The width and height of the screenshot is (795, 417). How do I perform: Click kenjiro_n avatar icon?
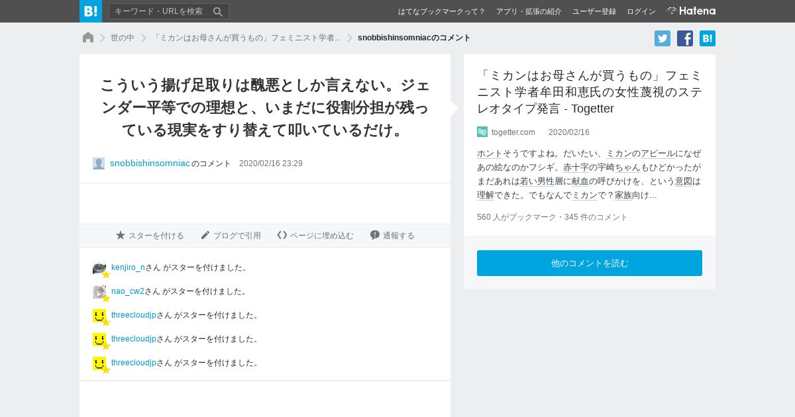point(99,268)
